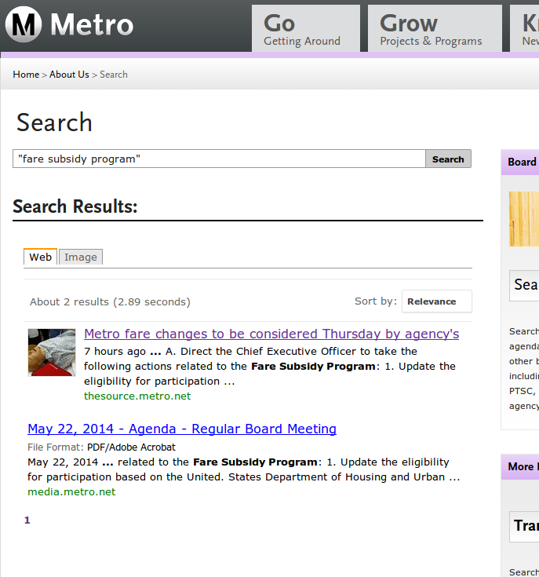539x577 pixels.
Task: Open May 22, 2014 Agenda board meeting link
Action: click(x=182, y=429)
